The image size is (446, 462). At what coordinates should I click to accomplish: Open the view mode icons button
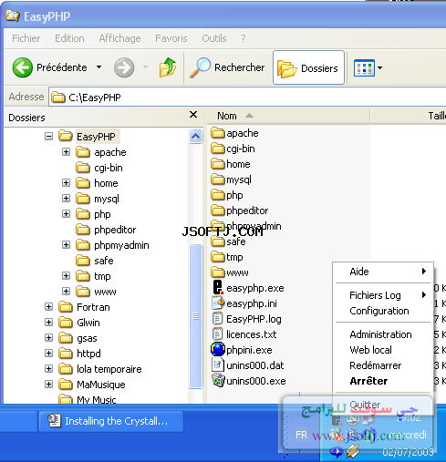(x=364, y=67)
